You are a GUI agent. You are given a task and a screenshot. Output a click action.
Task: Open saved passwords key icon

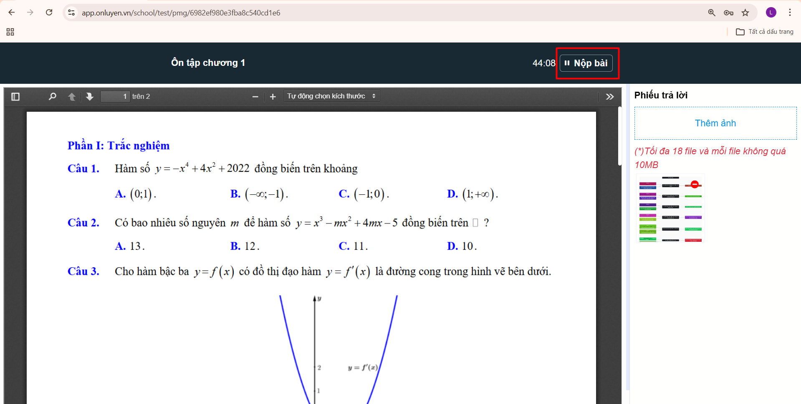[728, 13]
